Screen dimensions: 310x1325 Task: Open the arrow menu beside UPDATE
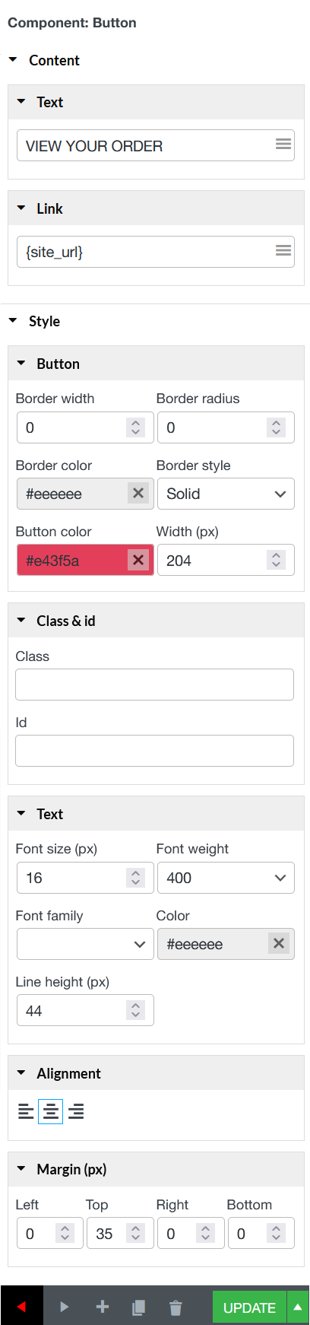pyautogui.click(x=298, y=1308)
